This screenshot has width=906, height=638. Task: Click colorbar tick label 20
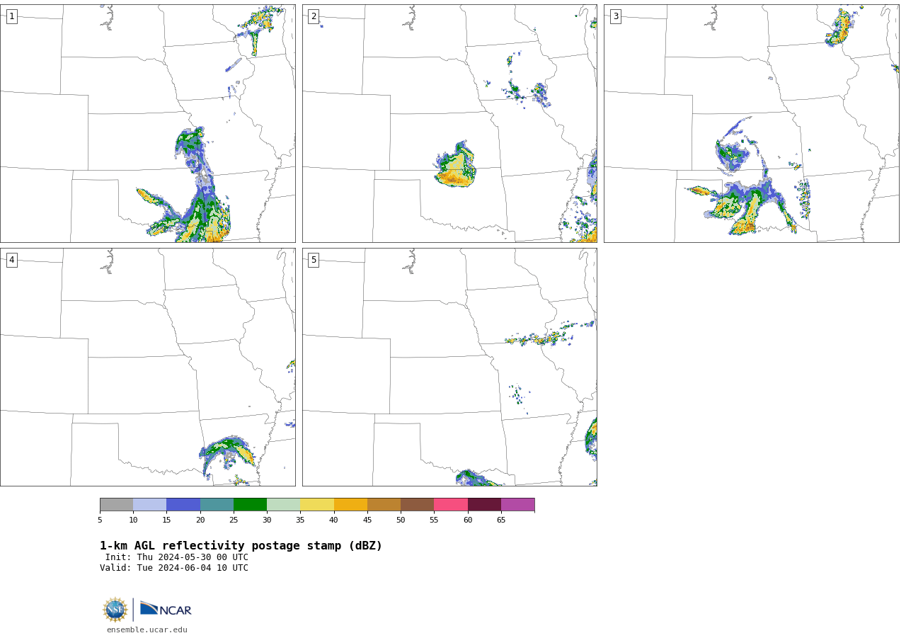tap(200, 520)
